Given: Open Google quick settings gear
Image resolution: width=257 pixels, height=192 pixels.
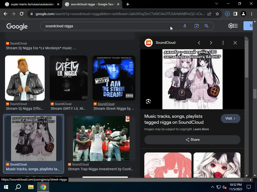Looking at the screenshot, I should (231, 26).
